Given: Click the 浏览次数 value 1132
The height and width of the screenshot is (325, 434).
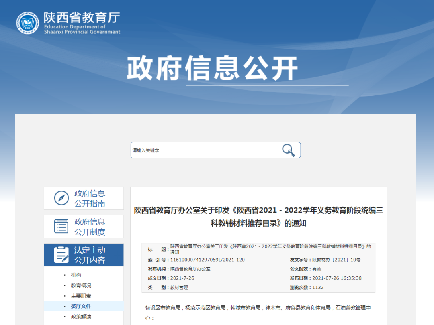Looking at the screenshot, I should 318,287.
